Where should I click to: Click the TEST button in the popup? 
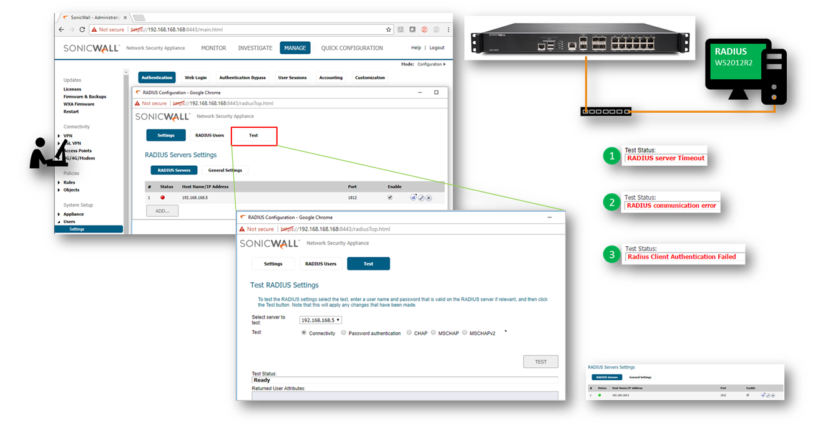(x=540, y=362)
